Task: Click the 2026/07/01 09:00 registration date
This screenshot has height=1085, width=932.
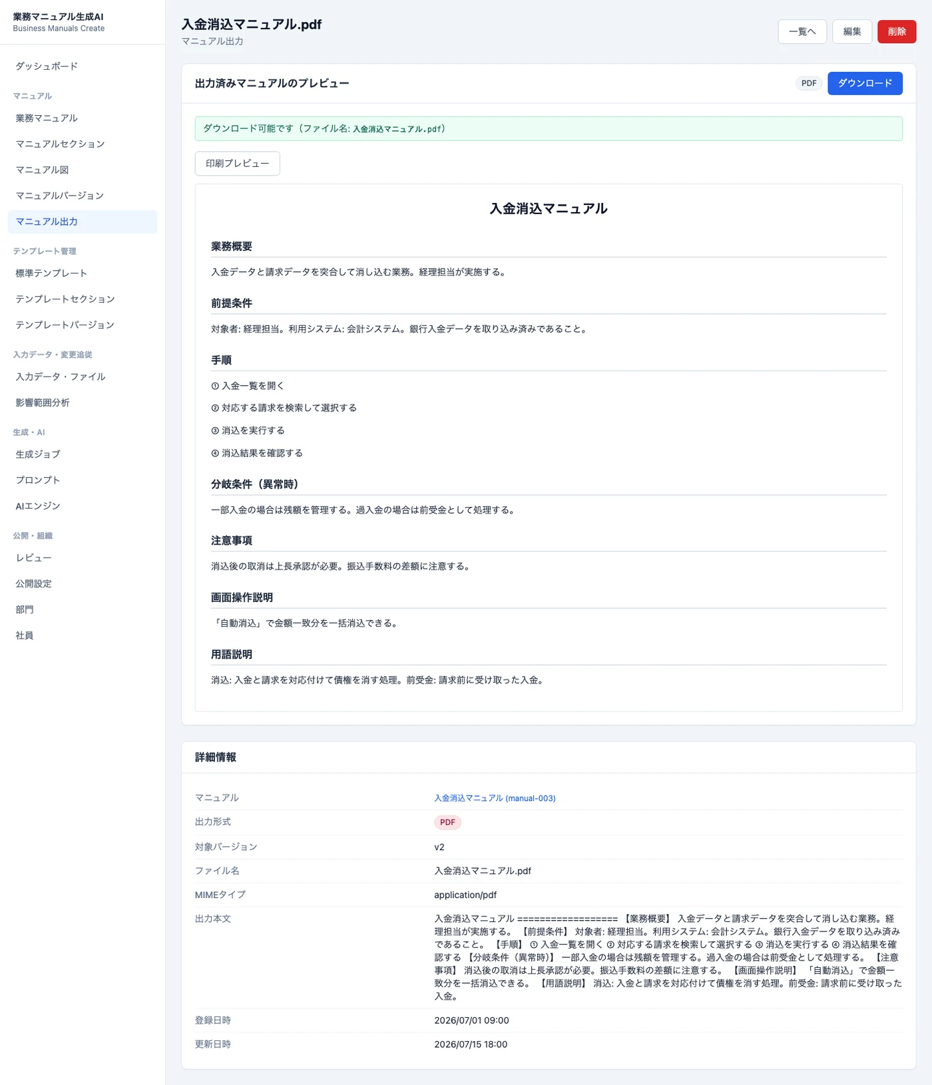Action: tap(471, 1020)
